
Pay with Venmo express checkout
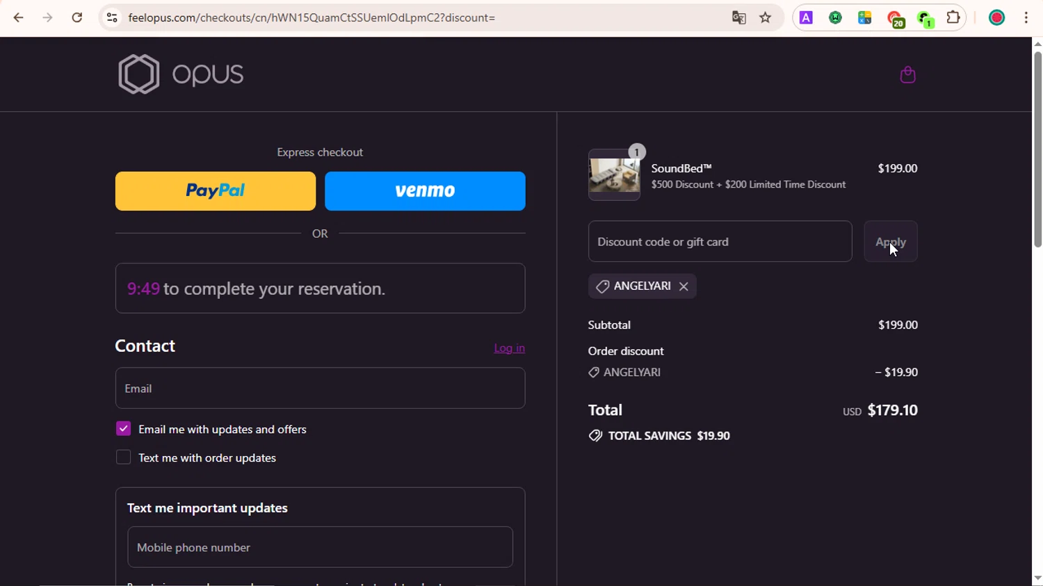[x=425, y=191]
